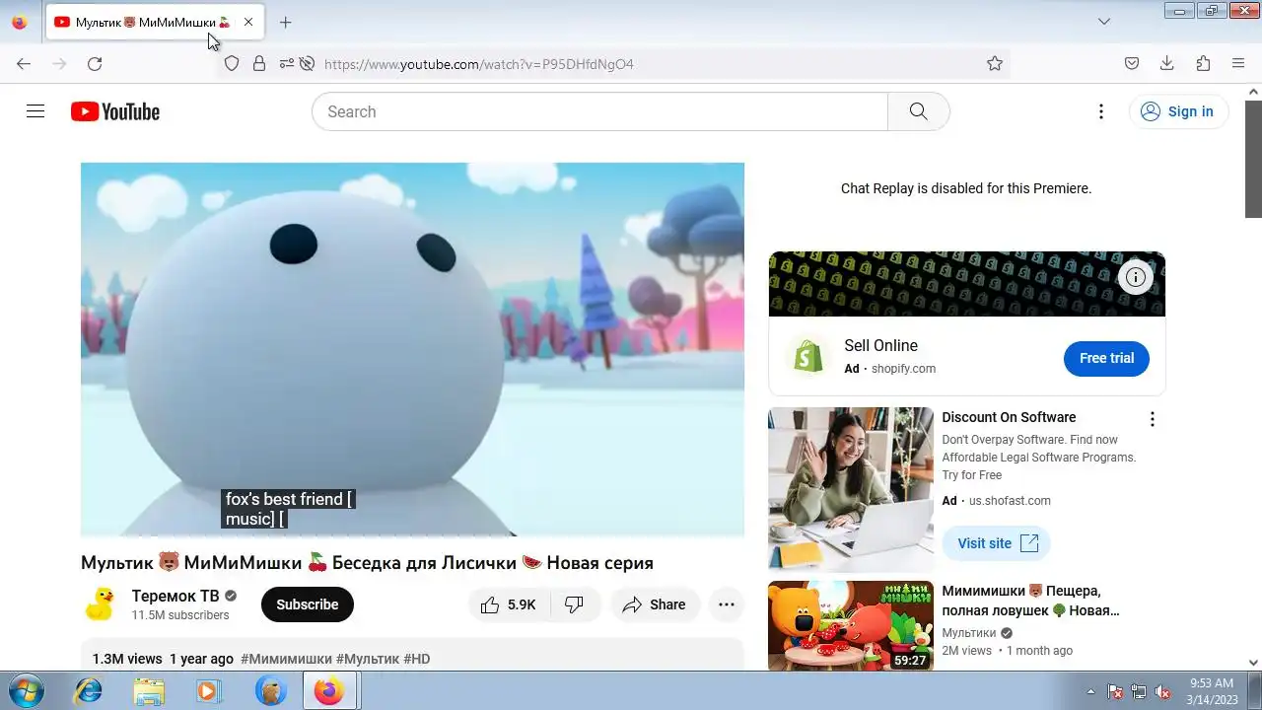Open Windows Explorer folder from taskbar
Viewport: 1262px width, 710px height.
pyautogui.click(x=149, y=691)
